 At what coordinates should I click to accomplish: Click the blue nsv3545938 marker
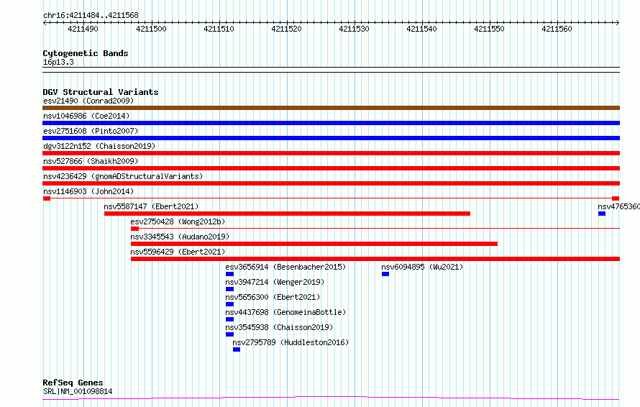[229, 334]
